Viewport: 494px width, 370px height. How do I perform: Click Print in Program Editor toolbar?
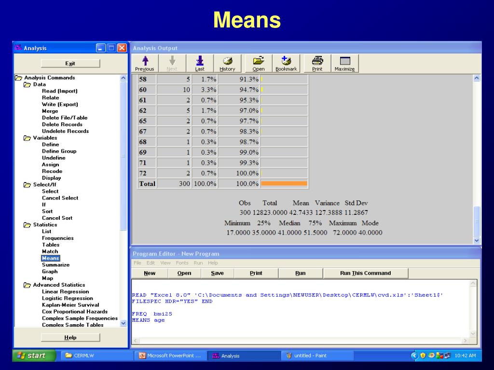tap(256, 273)
